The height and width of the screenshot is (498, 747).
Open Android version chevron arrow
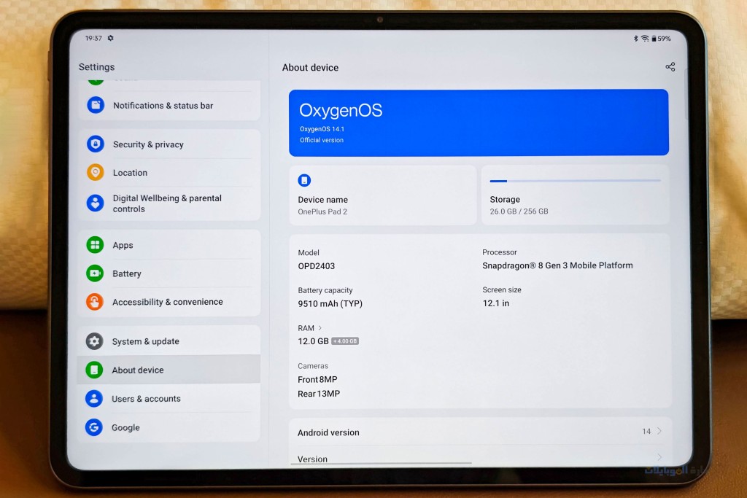coord(659,431)
